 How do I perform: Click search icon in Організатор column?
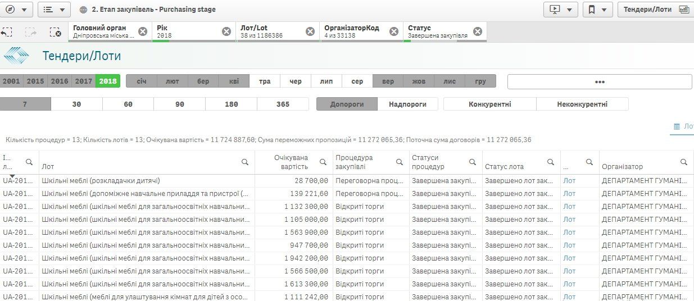[x=684, y=162]
